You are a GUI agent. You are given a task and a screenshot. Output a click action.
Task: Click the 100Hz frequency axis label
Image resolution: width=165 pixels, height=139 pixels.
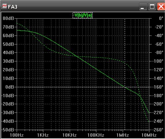pyautogui.click(x=17, y=135)
